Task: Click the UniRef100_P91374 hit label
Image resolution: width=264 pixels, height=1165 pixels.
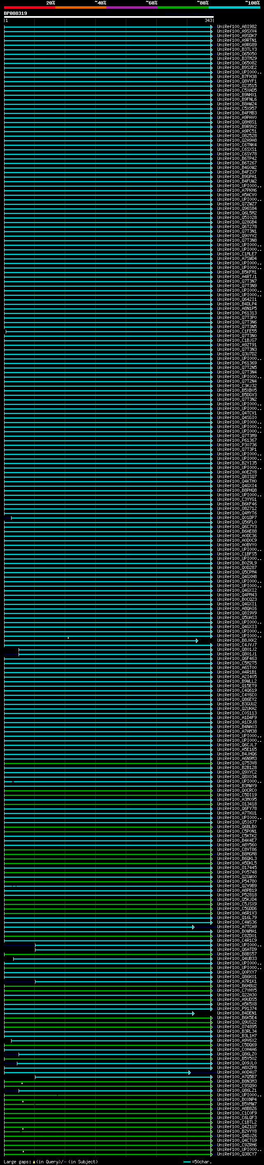Action: click(x=236, y=1008)
